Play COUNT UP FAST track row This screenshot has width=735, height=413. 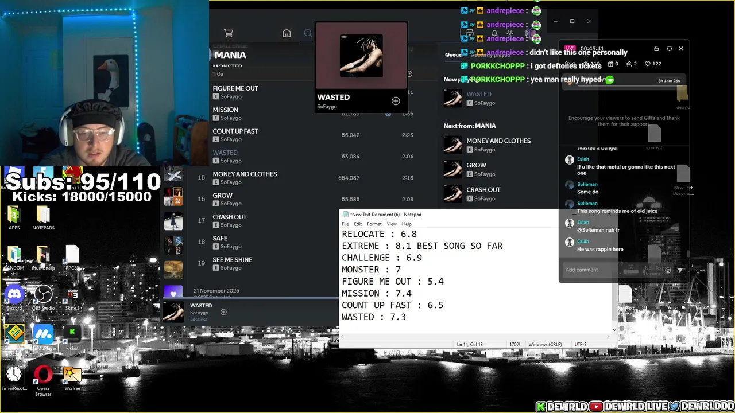coord(313,135)
